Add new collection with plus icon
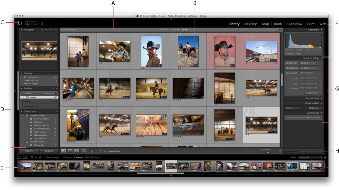The width and height of the screenshot is (339, 190). coord(57,111)
